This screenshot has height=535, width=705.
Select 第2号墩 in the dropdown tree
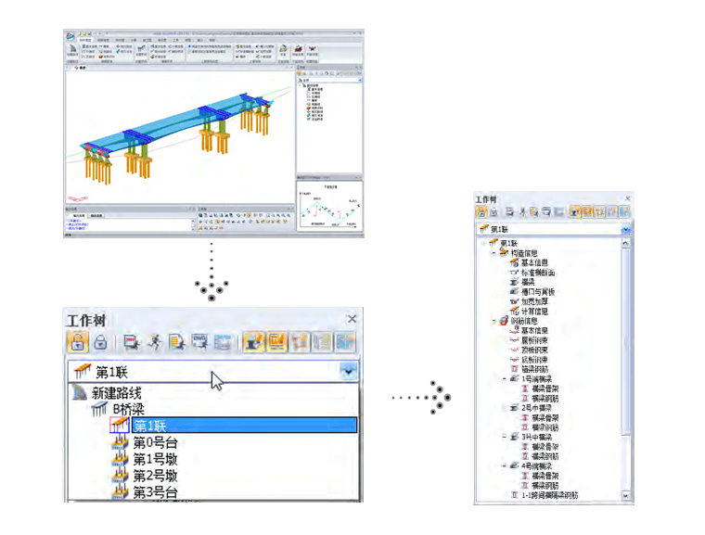155,476
